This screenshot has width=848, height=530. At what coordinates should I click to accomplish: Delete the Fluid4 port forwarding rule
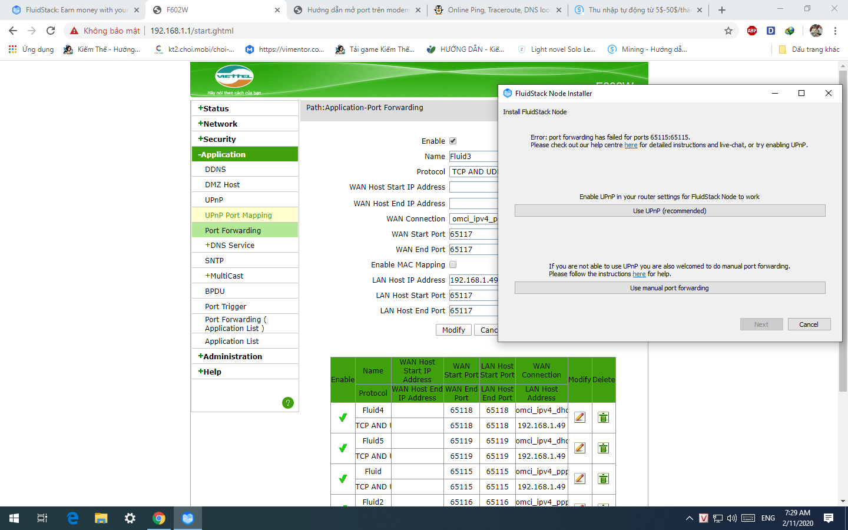[x=603, y=418]
